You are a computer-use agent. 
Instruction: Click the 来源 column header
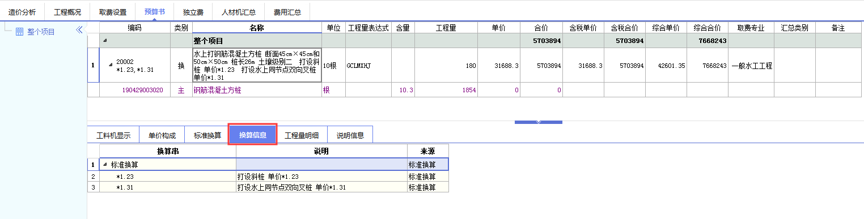point(427,151)
